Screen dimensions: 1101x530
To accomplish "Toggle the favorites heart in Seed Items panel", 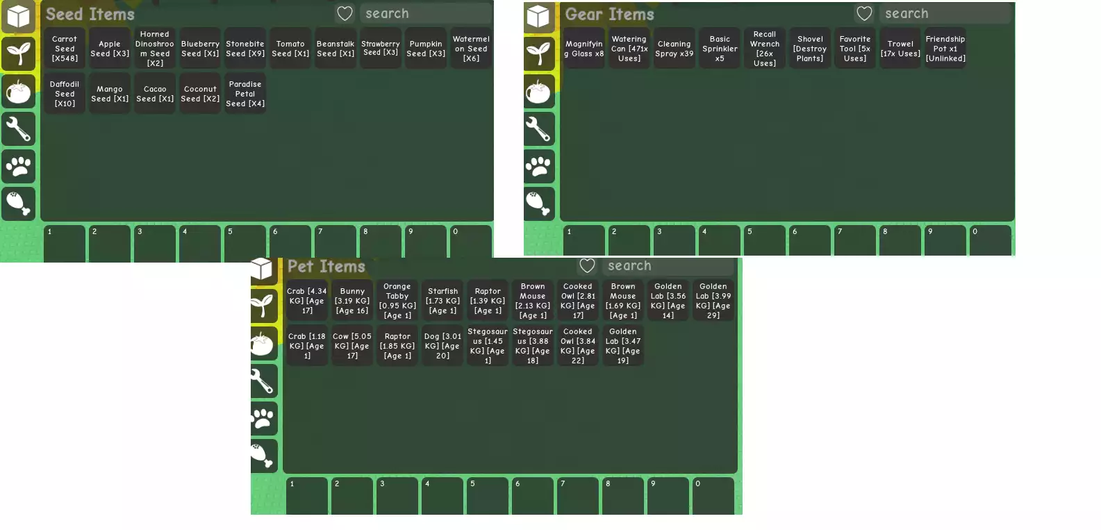I will (345, 13).
